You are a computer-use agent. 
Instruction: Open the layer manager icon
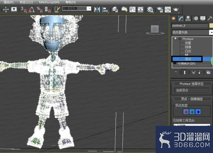pos(115,10)
